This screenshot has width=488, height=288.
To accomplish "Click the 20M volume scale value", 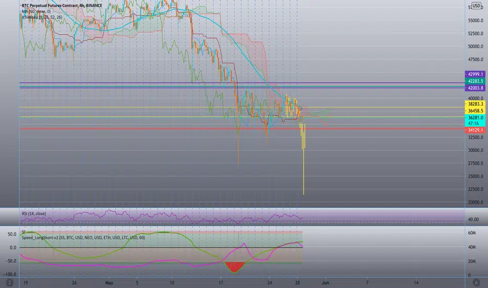I will 472,261.
